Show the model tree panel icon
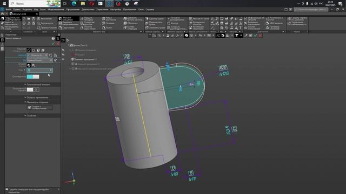 pyautogui.click(x=63, y=40)
